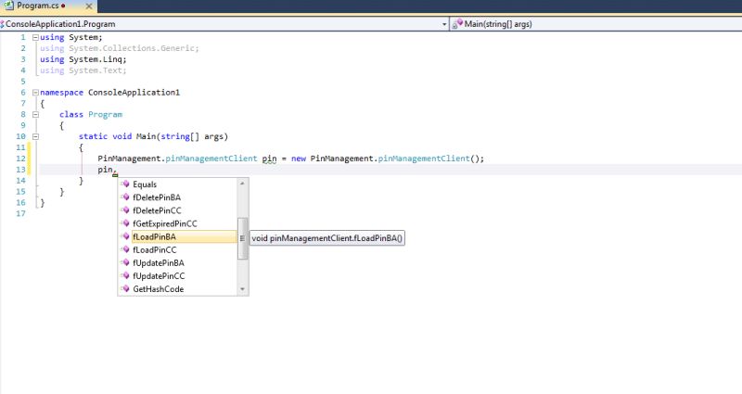Click the 'pin' variable on line 12

[269, 159]
